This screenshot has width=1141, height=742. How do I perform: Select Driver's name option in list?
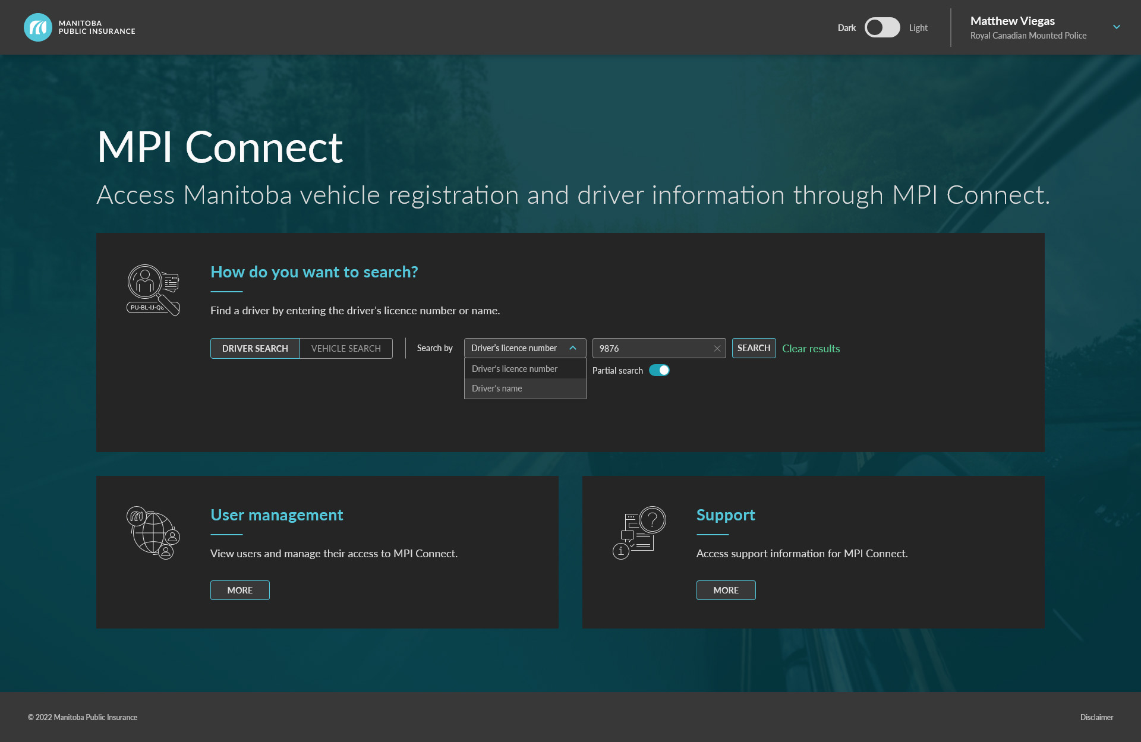point(525,389)
